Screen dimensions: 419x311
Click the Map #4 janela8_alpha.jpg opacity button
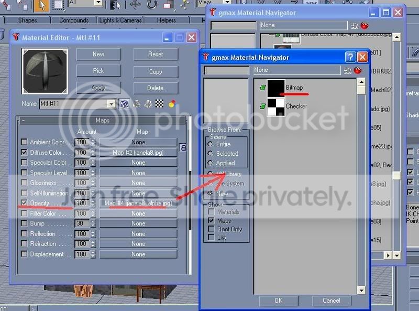[138, 203]
